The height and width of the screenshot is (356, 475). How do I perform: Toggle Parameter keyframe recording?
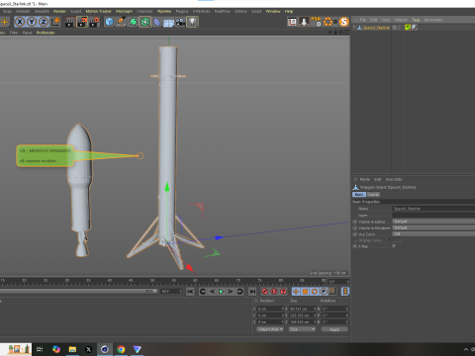click(x=324, y=292)
